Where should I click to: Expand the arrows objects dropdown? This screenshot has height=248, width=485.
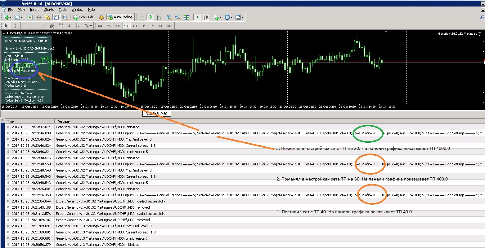tap(91, 26)
